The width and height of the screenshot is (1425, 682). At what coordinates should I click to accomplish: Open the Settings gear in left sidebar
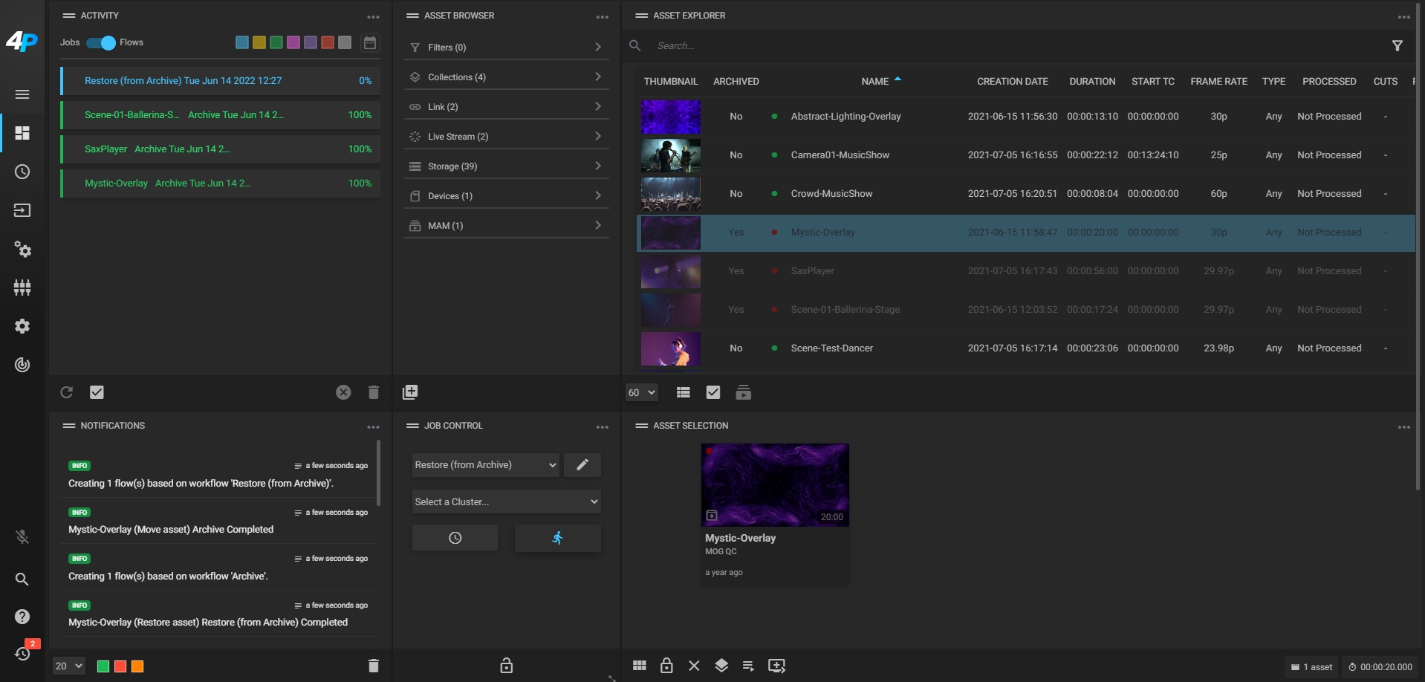point(22,327)
